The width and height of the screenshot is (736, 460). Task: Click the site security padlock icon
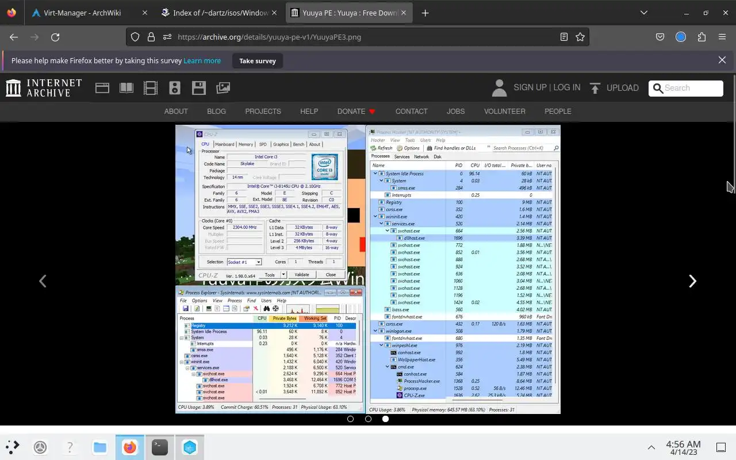[151, 37]
